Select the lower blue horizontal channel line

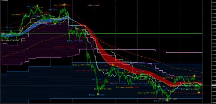point(116,99)
